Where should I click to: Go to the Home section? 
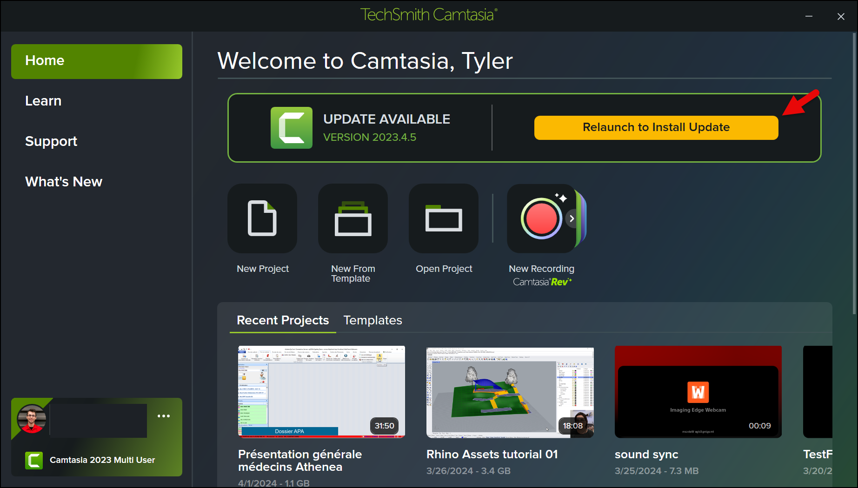pyautogui.click(x=97, y=61)
